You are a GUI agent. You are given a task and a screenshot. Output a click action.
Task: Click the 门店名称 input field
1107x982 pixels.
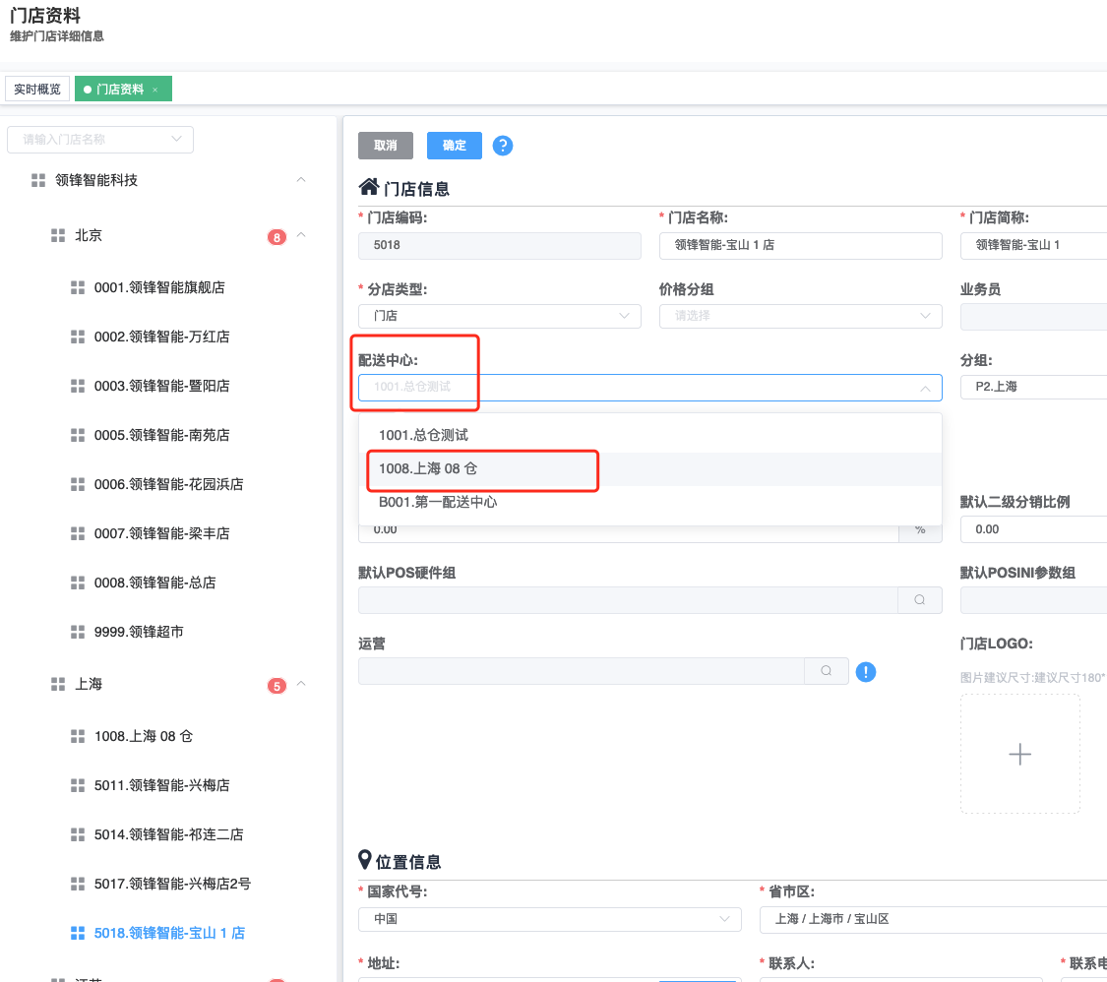pyautogui.click(x=800, y=245)
